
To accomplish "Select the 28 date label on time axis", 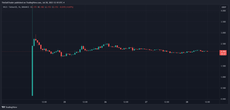I will [187, 102].
